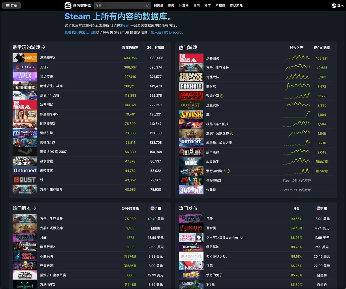Viewport: 346px width, 289px height.
Task: Open 死灵来袭! release row
Action: pos(90,266)
